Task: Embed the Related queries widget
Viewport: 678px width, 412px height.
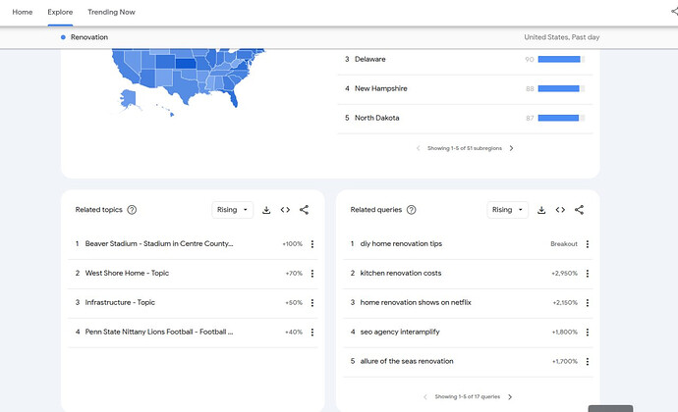Action: [x=560, y=210]
